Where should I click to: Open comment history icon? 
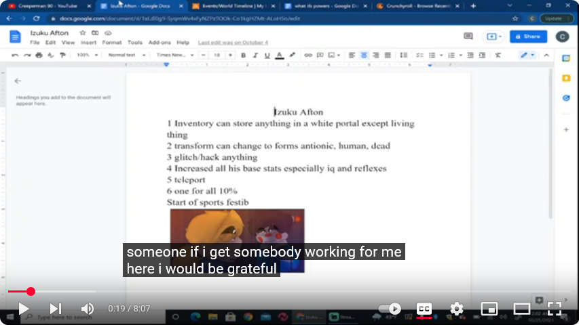(468, 36)
